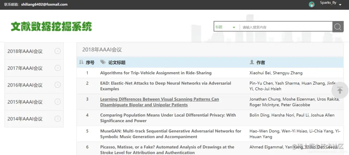Screen dimensions: 349x155
Task: Click authors Xiaohui Bei, Shengyu Zhang
Action: click(x=276, y=73)
